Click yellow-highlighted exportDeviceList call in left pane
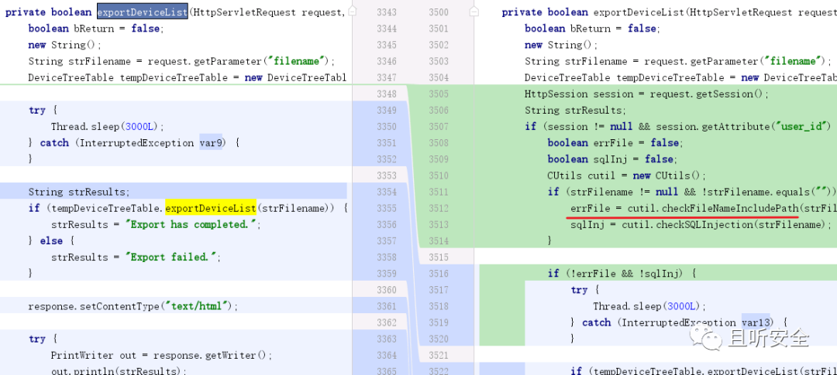The width and height of the screenshot is (837, 375). (211, 208)
